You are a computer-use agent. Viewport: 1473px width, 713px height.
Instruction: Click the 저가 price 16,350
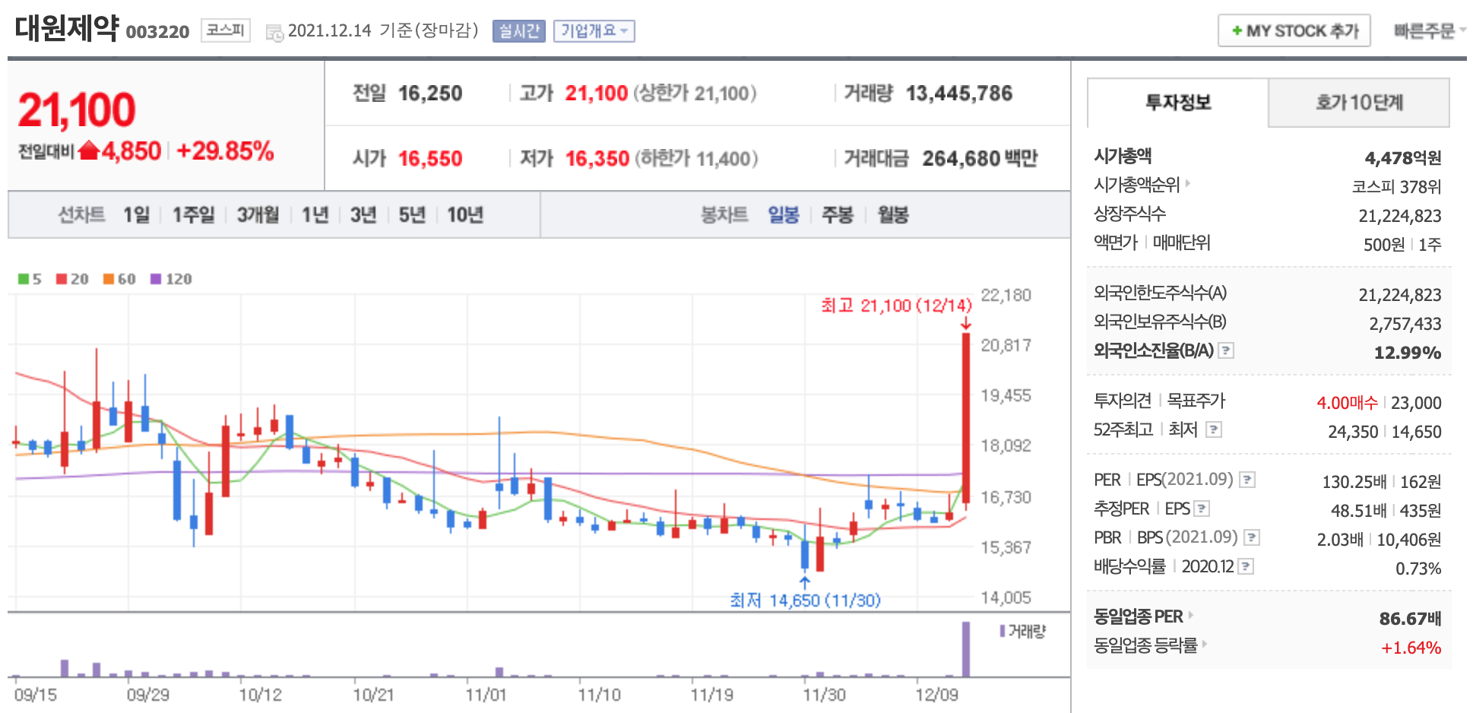pyautogui.click(x=597, y=159)
